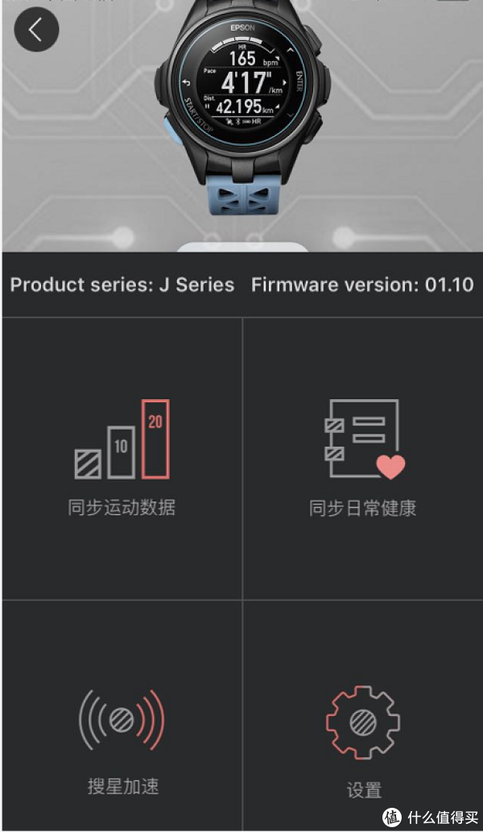Click the gray bar labeled 10
Viewport: 483px width, 832px height.
tap(122, 452)
